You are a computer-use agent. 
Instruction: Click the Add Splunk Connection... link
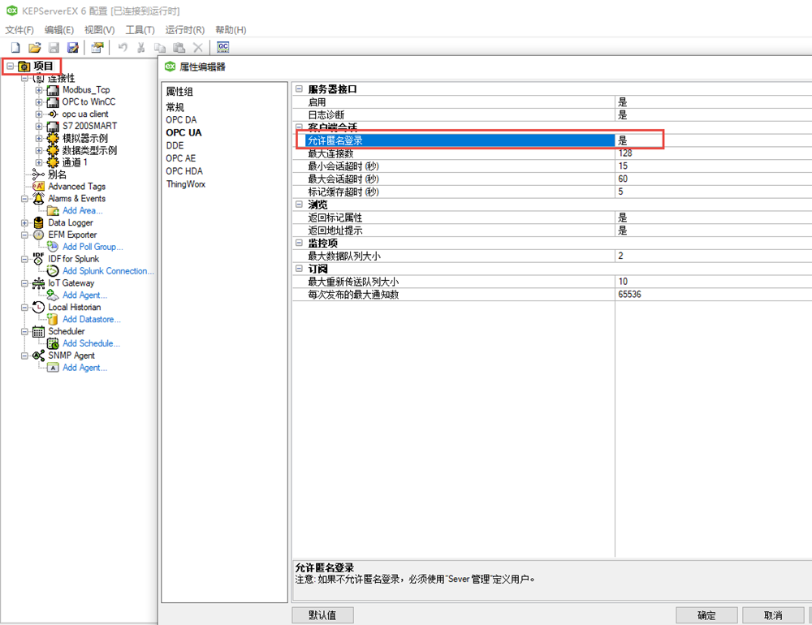(108, 271)
